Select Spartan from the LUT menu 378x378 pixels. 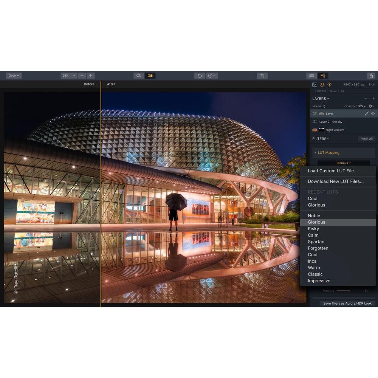coord(316,242)
